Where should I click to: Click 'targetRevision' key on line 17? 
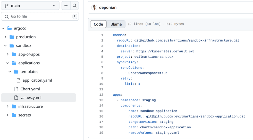[142, 122]
